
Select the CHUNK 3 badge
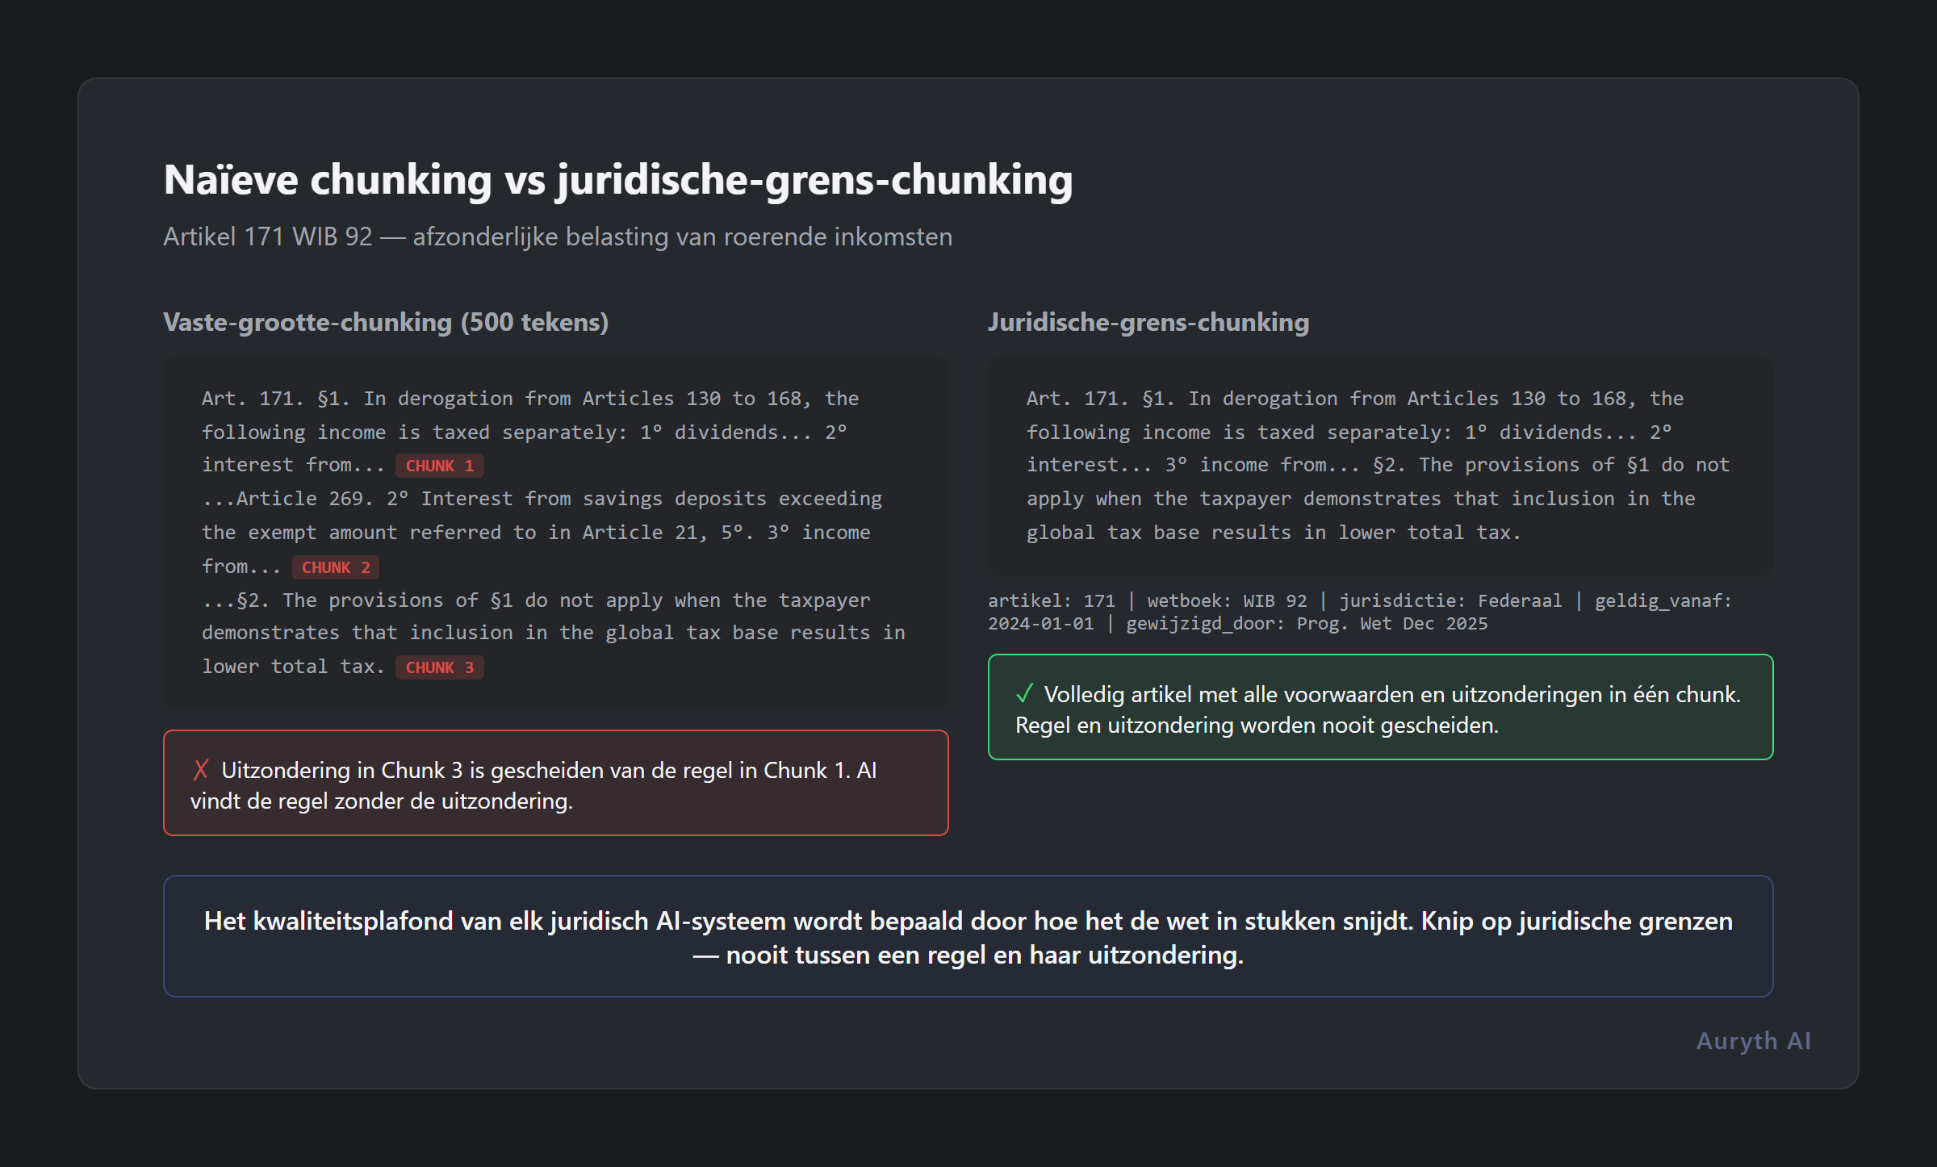tap(440, 667)
